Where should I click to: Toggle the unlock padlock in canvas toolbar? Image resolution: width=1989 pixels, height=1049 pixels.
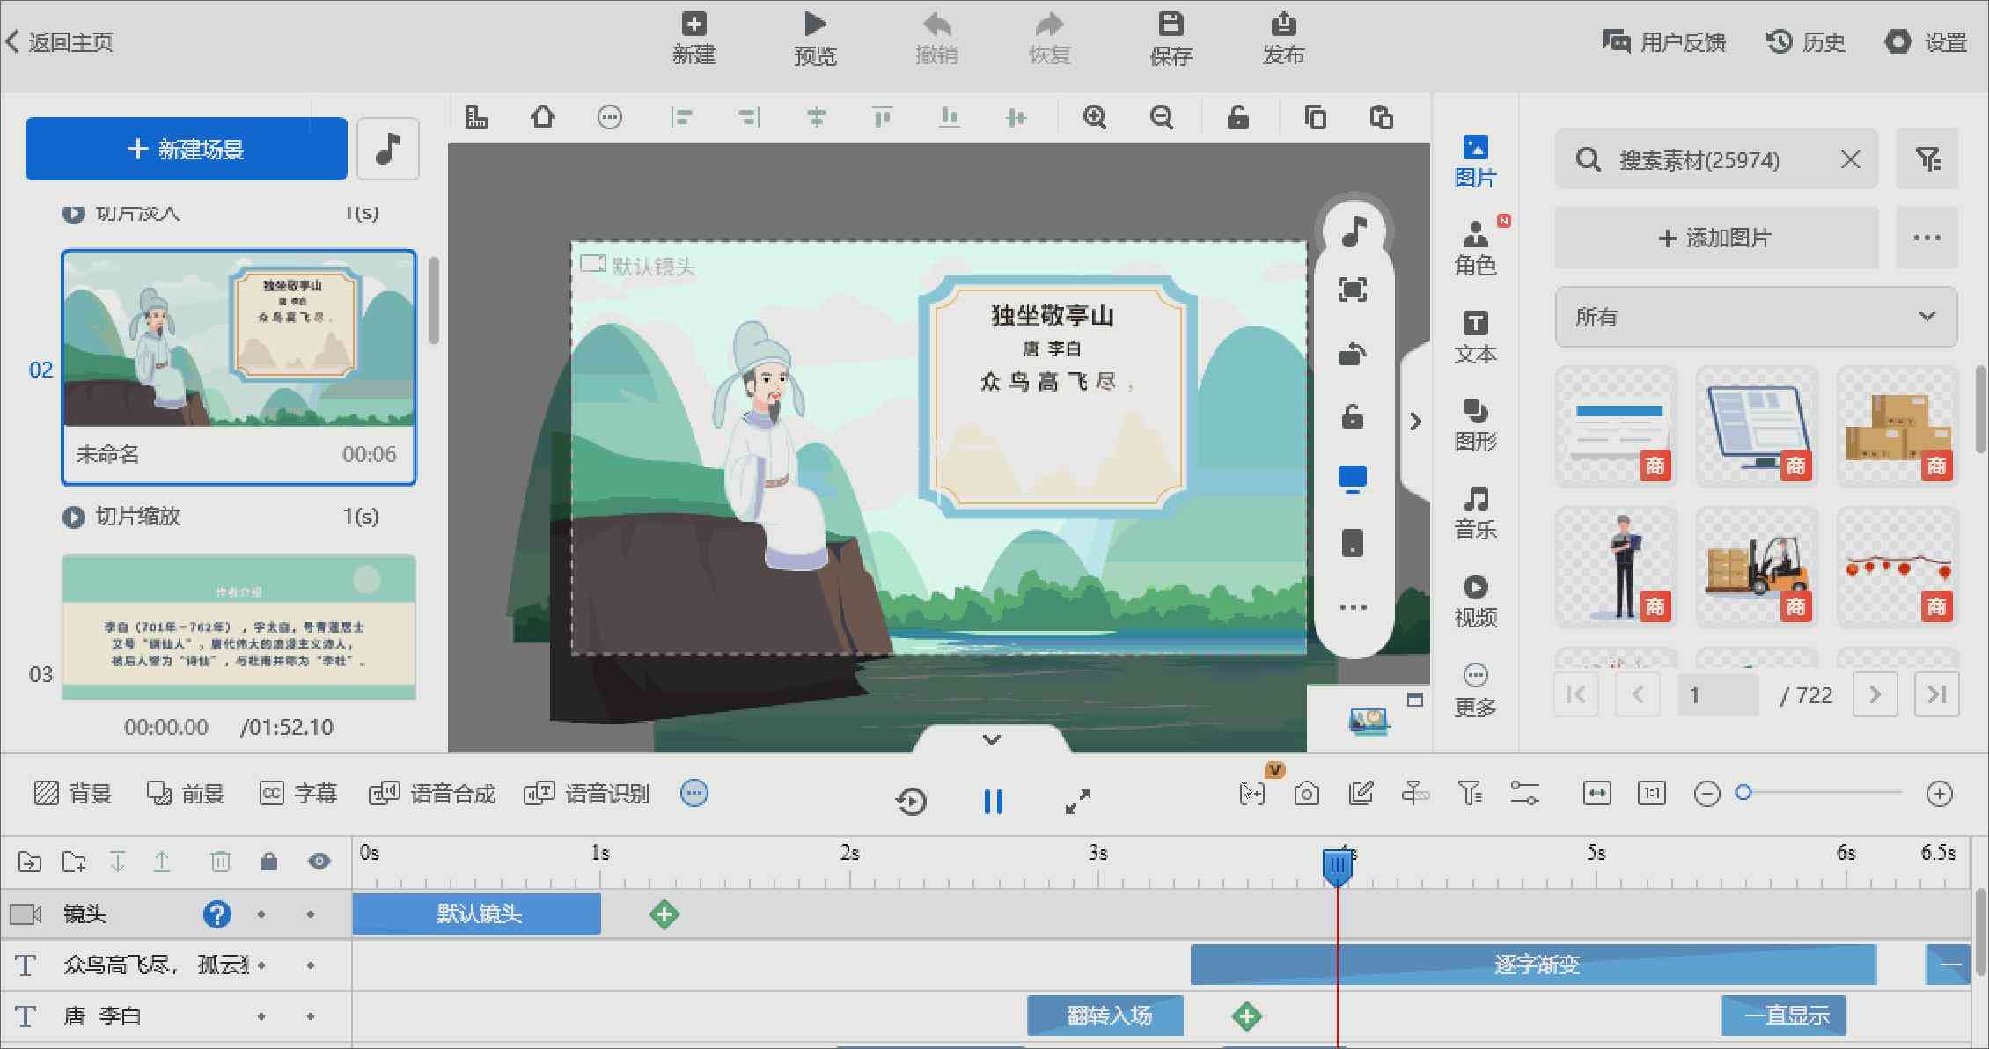click(1238, 117)
